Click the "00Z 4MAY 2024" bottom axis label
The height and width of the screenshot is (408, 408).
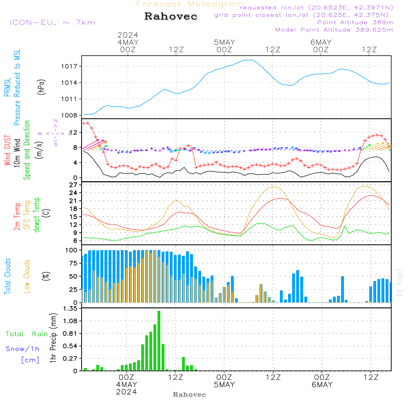point(126,385)
